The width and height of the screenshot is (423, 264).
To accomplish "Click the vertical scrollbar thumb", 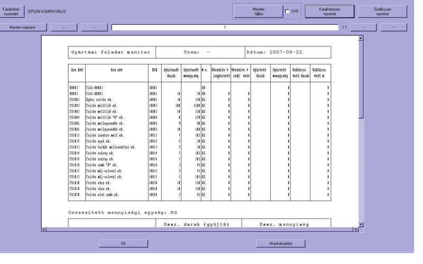I will coord(361,79).
